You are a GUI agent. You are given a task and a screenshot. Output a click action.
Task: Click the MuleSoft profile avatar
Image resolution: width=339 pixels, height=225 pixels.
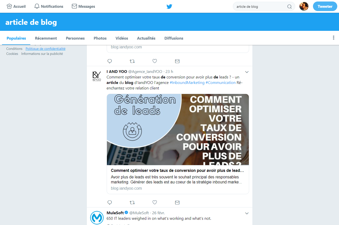97,218
